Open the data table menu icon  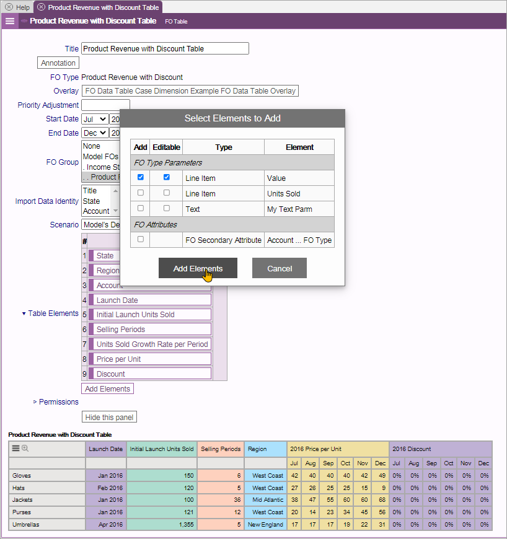coord(15,449)
